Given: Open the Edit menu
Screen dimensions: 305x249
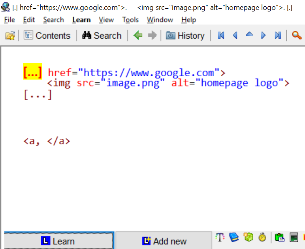Looking at the screenshot, I should click(x=29, y=20).
